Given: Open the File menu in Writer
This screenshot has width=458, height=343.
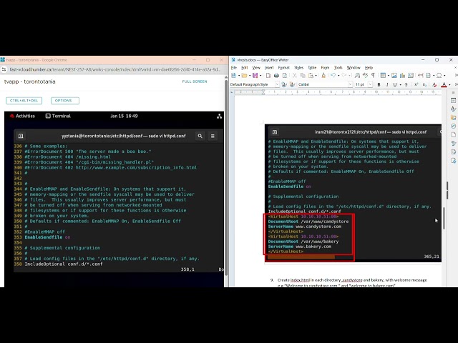Looking at the screenshot, I should 234,68.
